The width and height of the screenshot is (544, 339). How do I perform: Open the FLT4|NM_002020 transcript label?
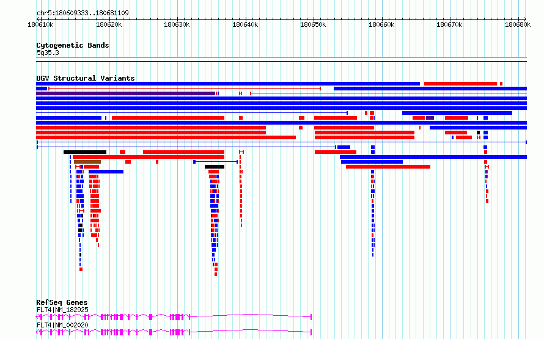point(62,325)
